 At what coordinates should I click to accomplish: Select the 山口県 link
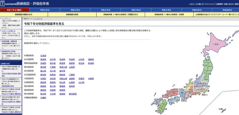click(x=82, y=83)
